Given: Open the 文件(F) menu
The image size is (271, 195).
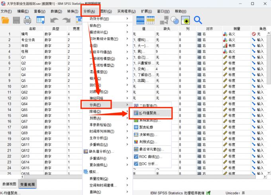Looking at the screenshot, I should [x=6, y=12].
